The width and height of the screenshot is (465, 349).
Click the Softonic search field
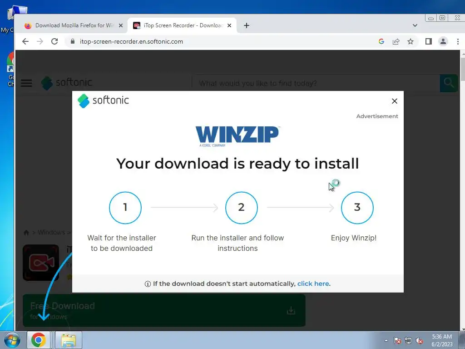click(316, 84)
